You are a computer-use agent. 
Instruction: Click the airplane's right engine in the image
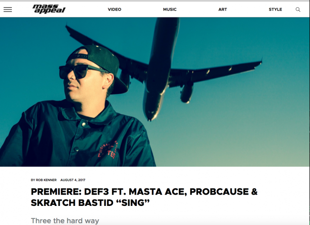(x=186, y=92)
